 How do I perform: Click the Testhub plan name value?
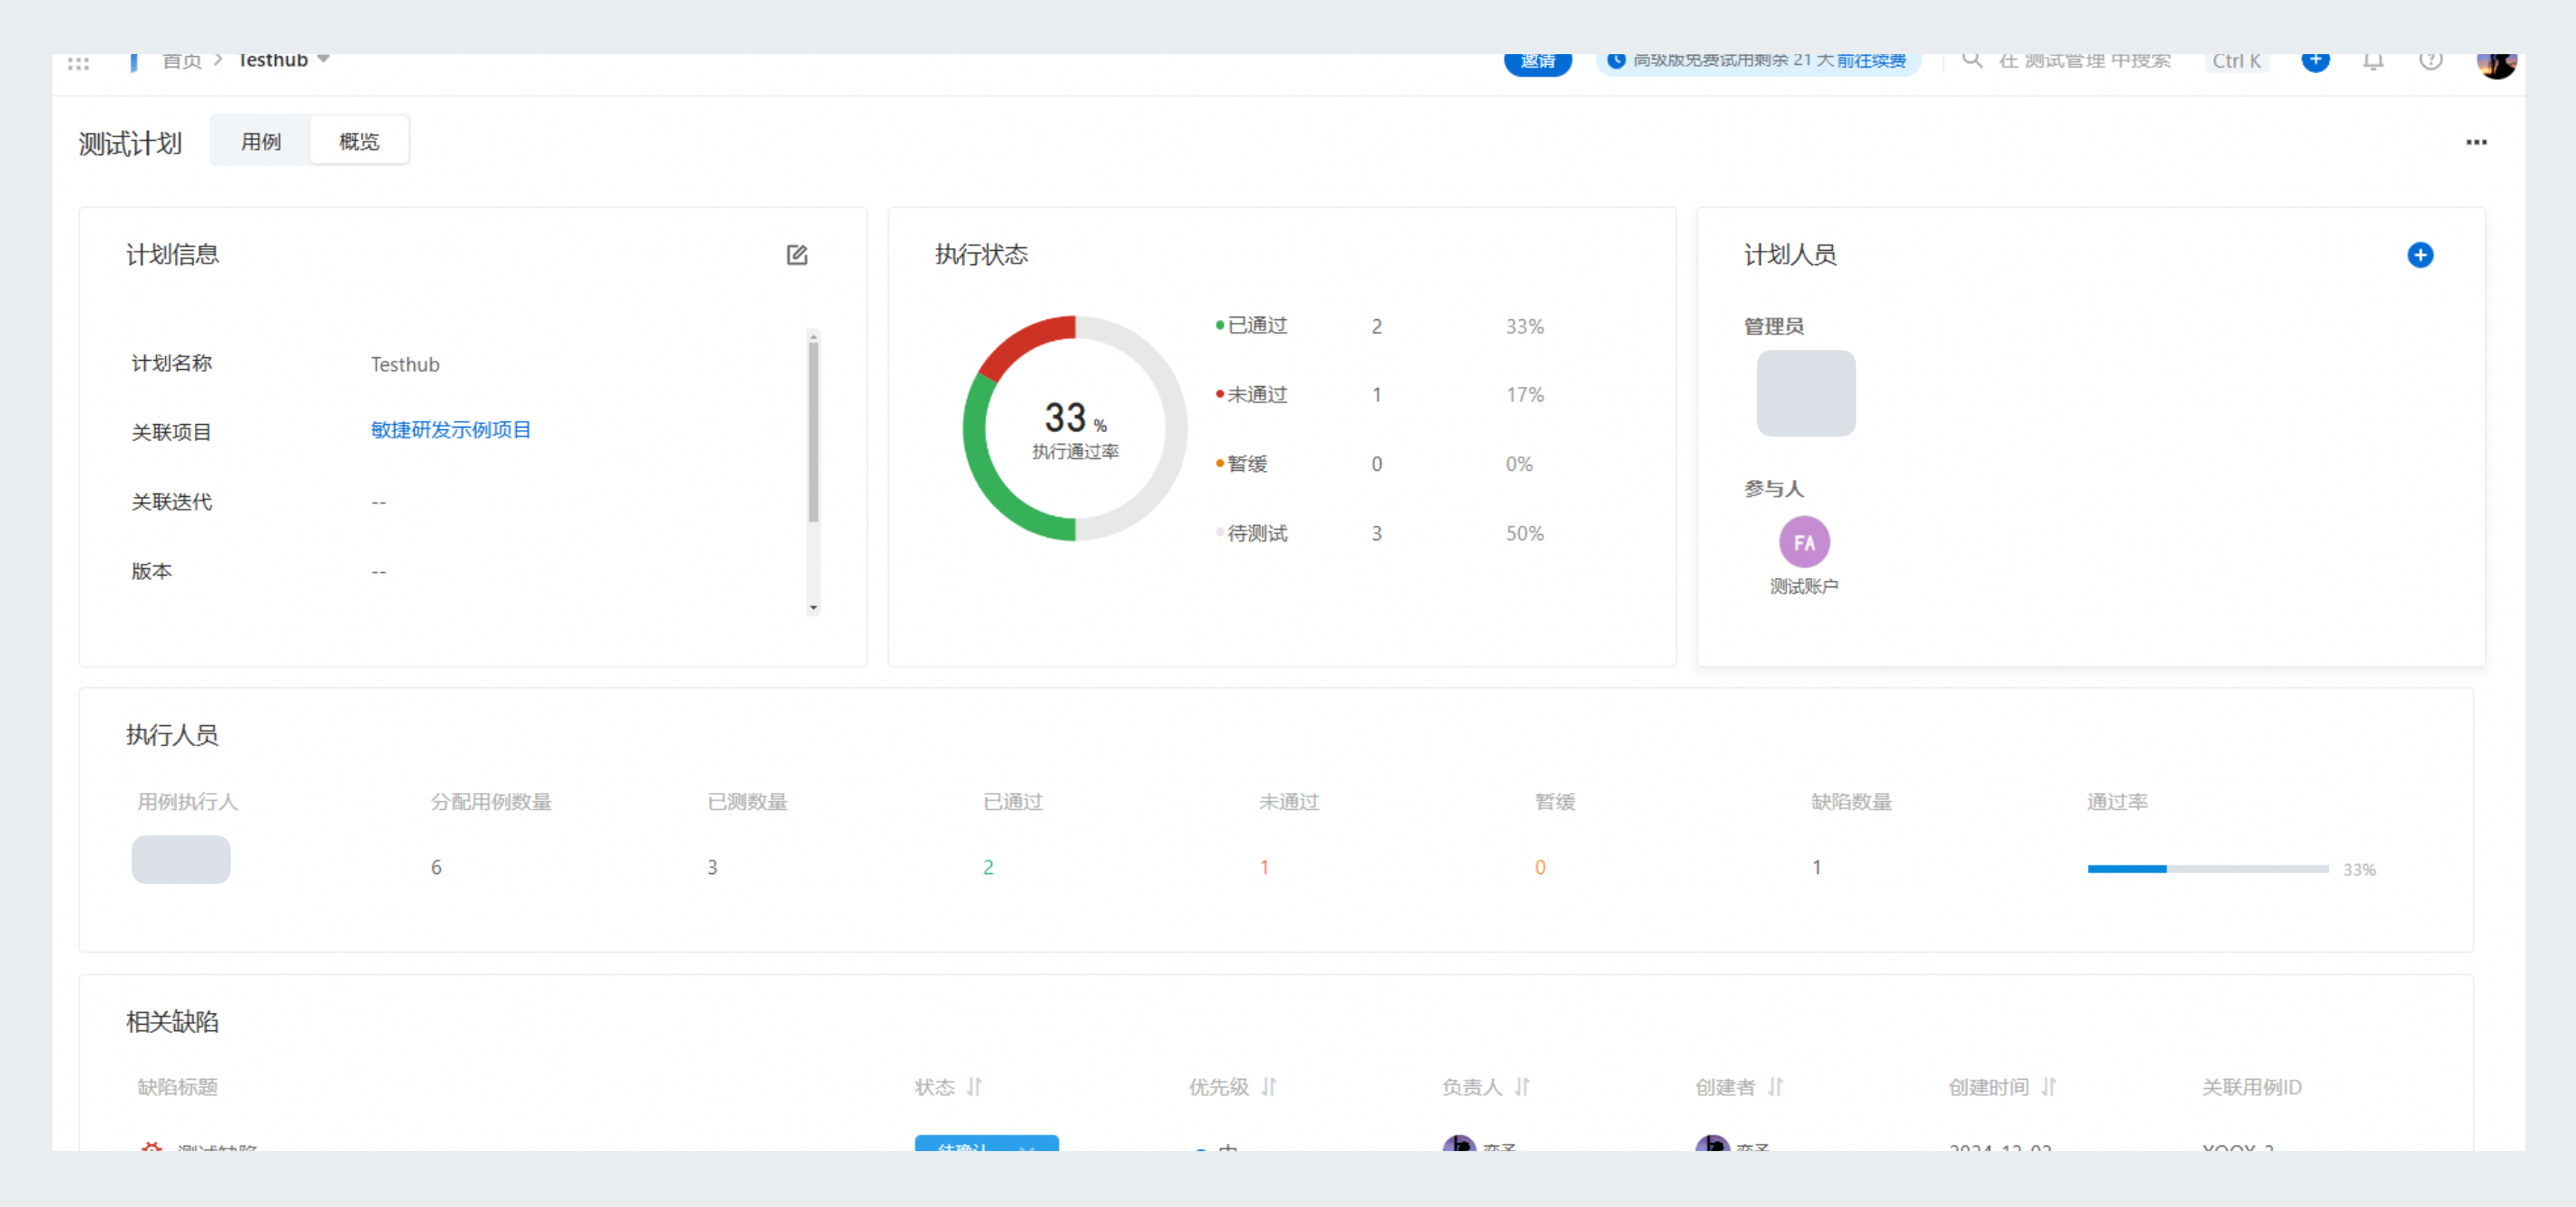click(405, 364)
